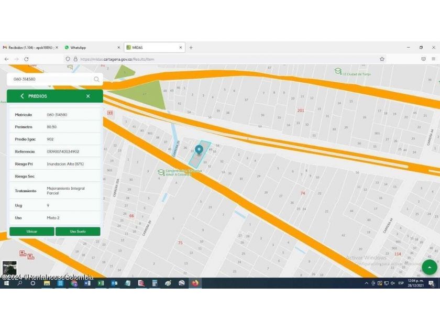Click the search magnifier in the parcel search box
This screenshot has width=440, height=330.
[x=96, y=80]
